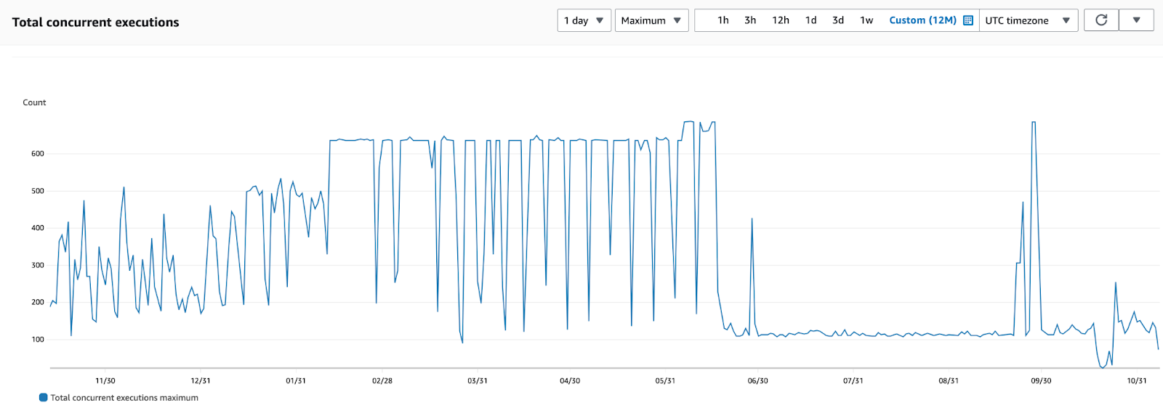
Task: Click the 100 y-axis value
Action: click(x=38, y=340)
